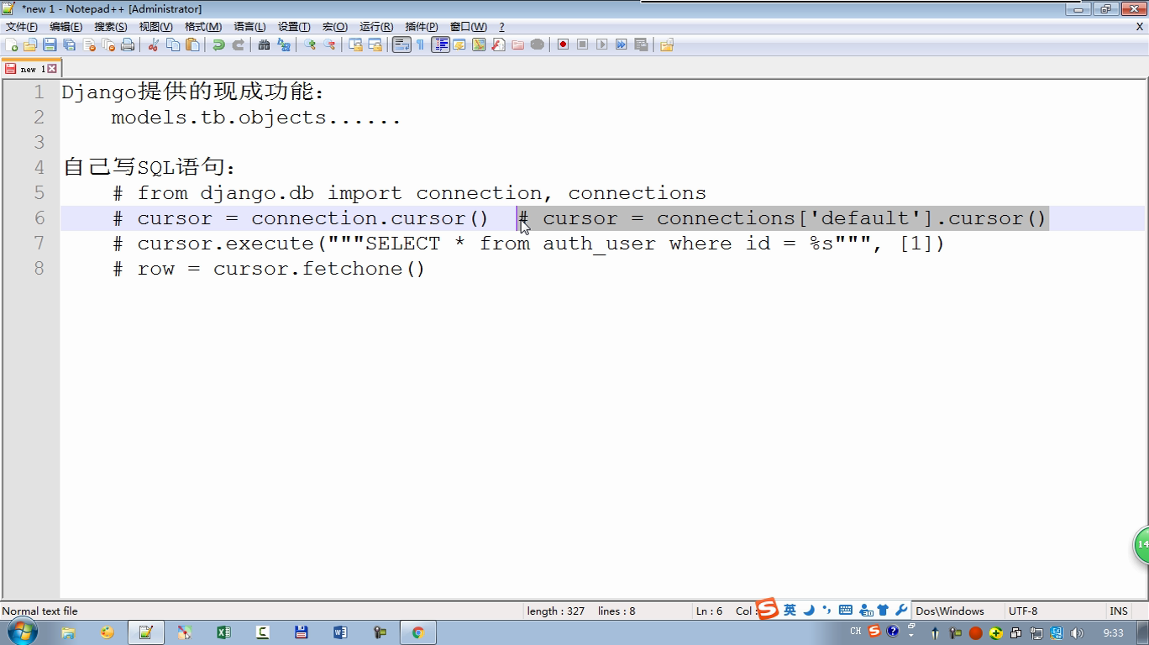1149x645 pixels.
Task: Open the 格式(M) menu
Action: tap(202, 27)
